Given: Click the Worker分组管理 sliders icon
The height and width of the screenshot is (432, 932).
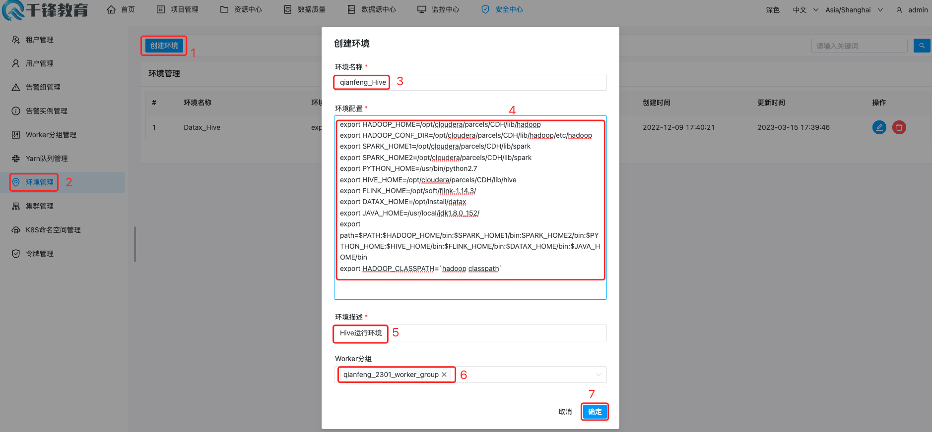Looking at the screenshot, I should [16, 135].
